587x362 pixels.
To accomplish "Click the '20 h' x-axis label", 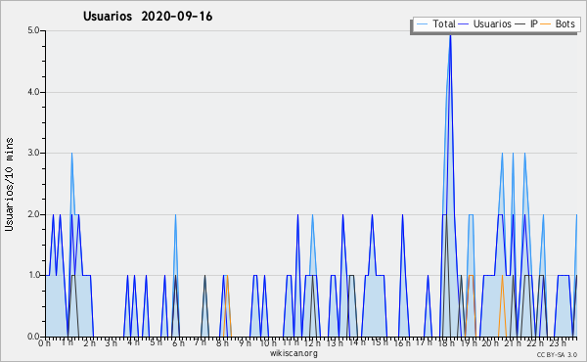I will click(x=490, y=343).
